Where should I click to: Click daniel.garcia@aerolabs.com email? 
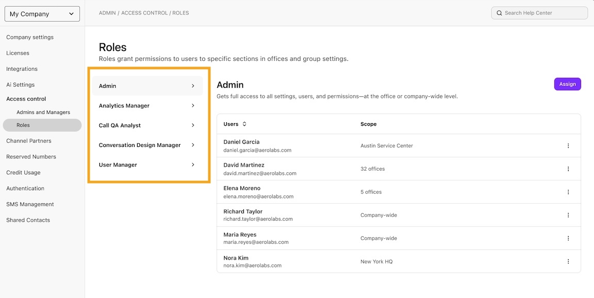[x=257, y=151]
